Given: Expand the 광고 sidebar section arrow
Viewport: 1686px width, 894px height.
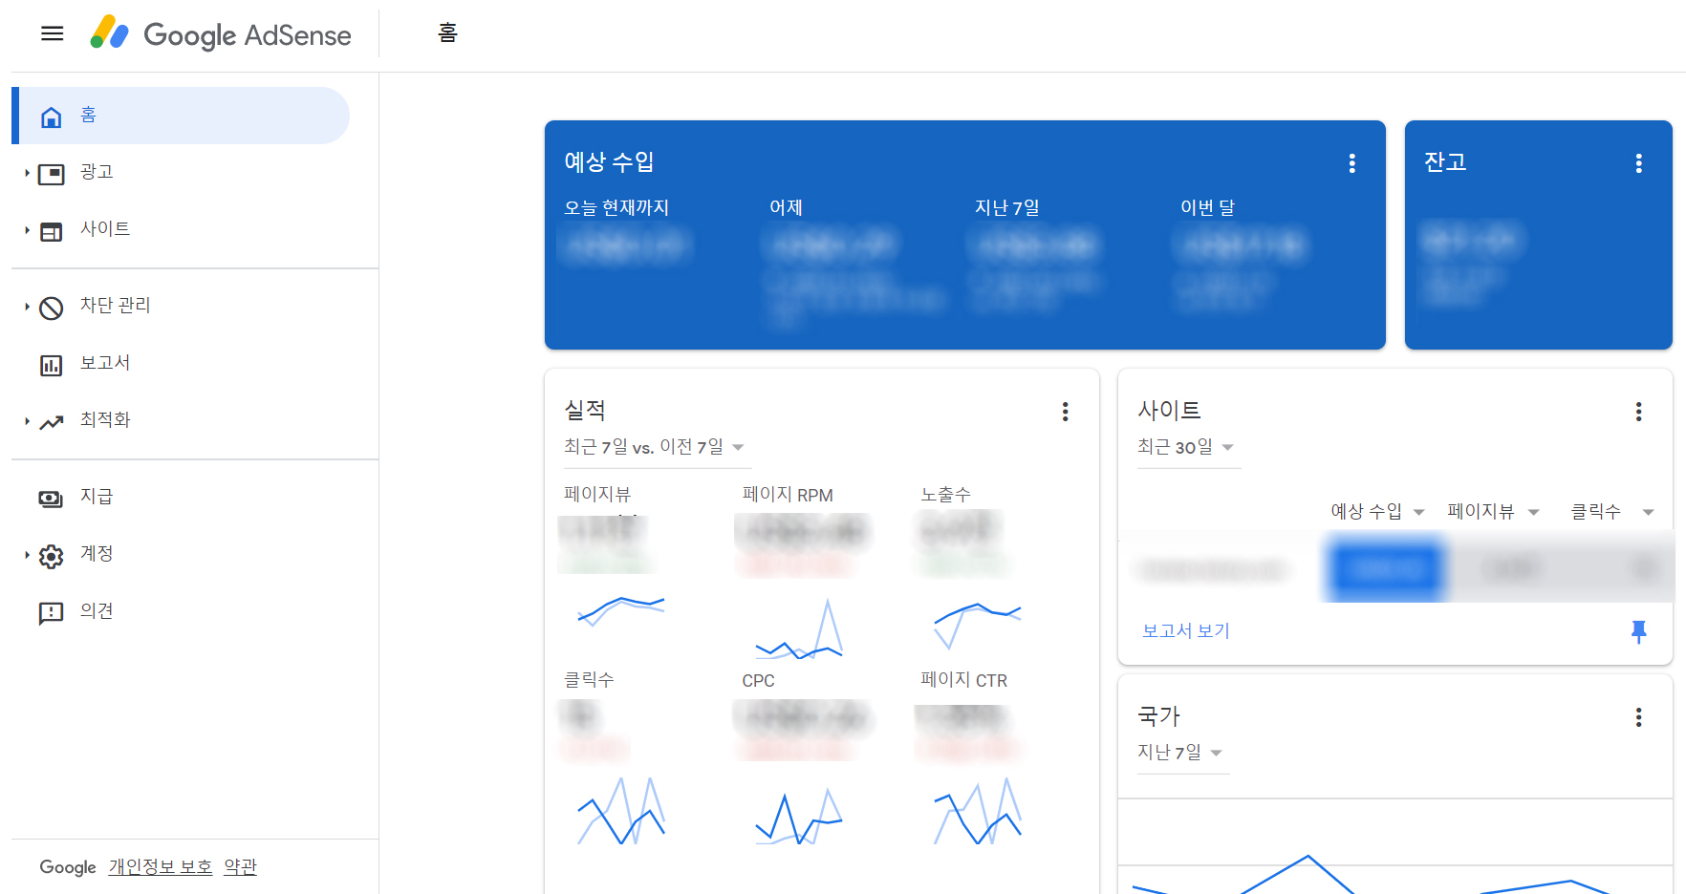Looking at the screenshot, I should tap(27, 173).
